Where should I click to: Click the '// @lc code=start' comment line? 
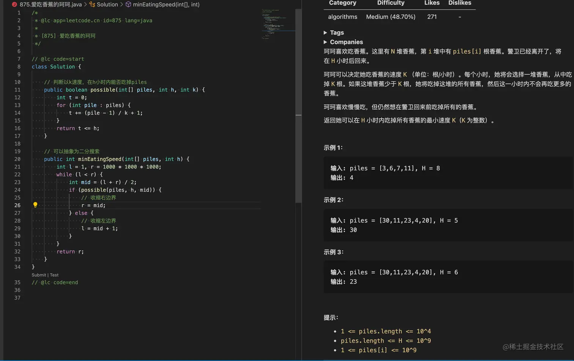(x=58, y=59)
